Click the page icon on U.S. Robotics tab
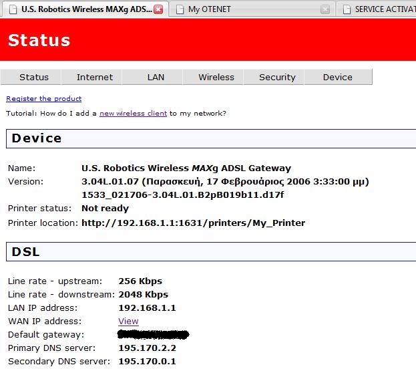 coord(13,9)
